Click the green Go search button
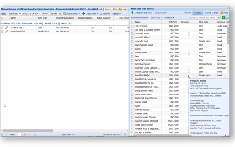This screenshot has width=235, height=147. 226,17
